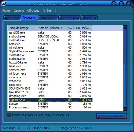Image resolution: width=134 pixels, height=132 pixels.
Task: Switch to the Applications tab
Action: click(x=12, y=18)
